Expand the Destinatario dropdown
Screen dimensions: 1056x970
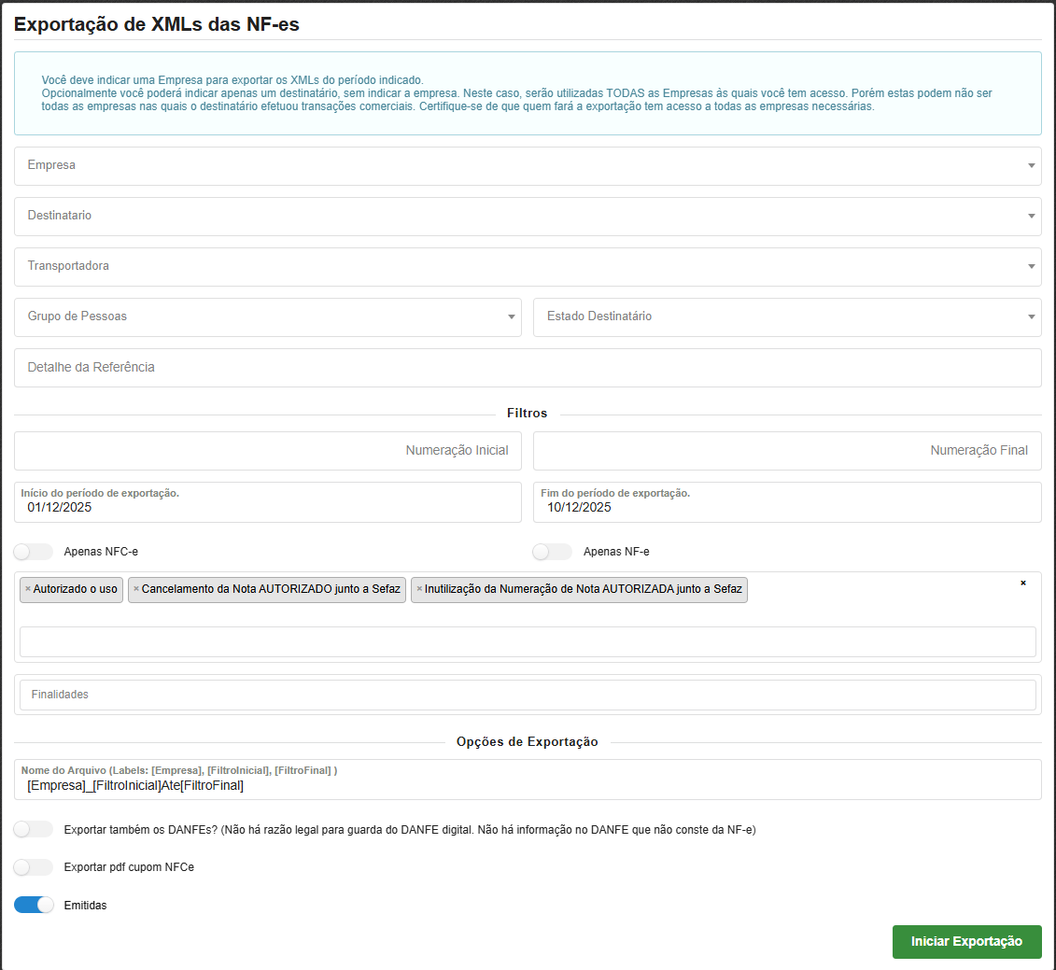(528, 217)
